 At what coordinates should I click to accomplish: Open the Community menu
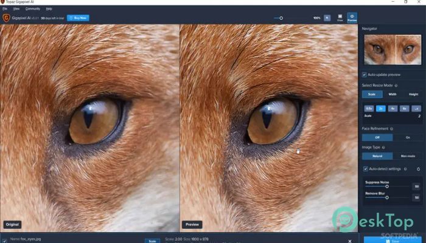[x=33, y=9]
